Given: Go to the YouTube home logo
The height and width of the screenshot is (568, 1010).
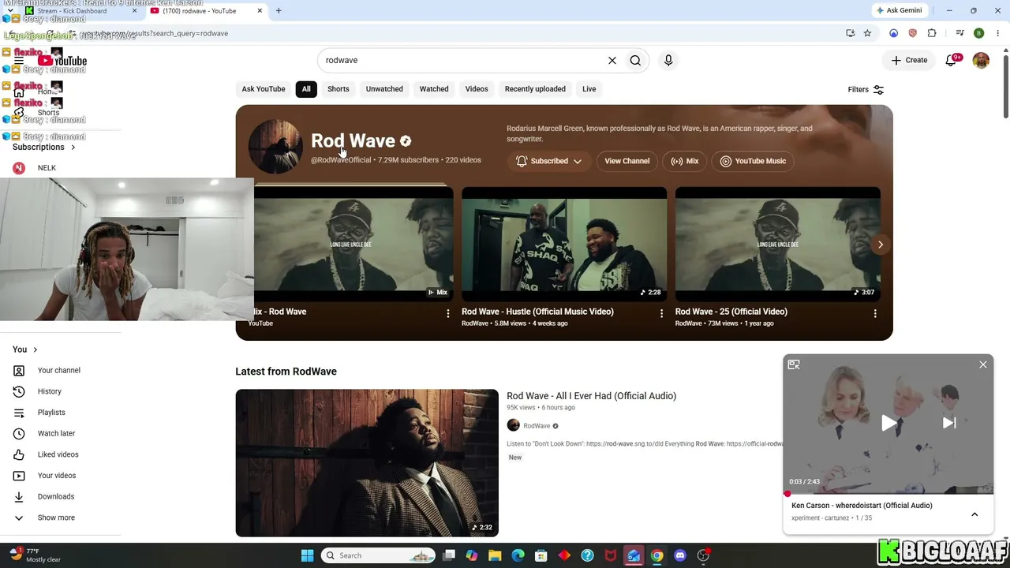Looking at the screenshot, I should [x=62, y=61].
